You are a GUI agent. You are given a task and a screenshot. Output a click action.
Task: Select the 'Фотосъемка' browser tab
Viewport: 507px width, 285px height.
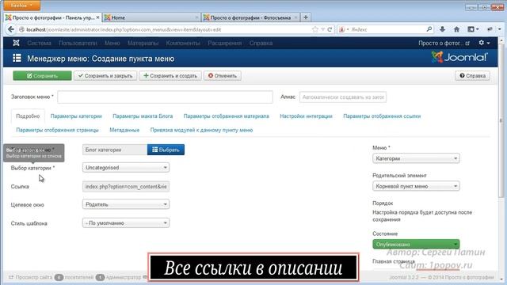[x=250, y=17]
